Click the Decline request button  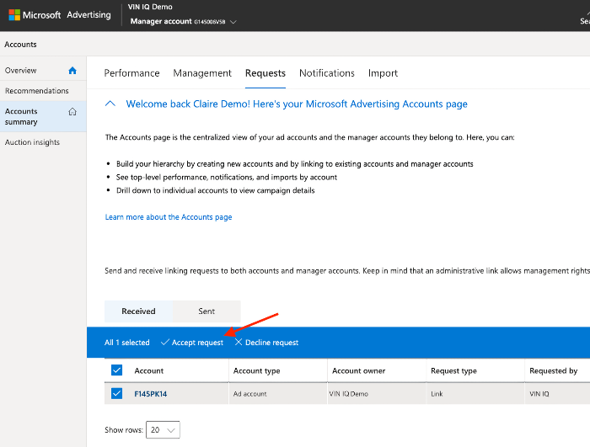pos(266,343)
